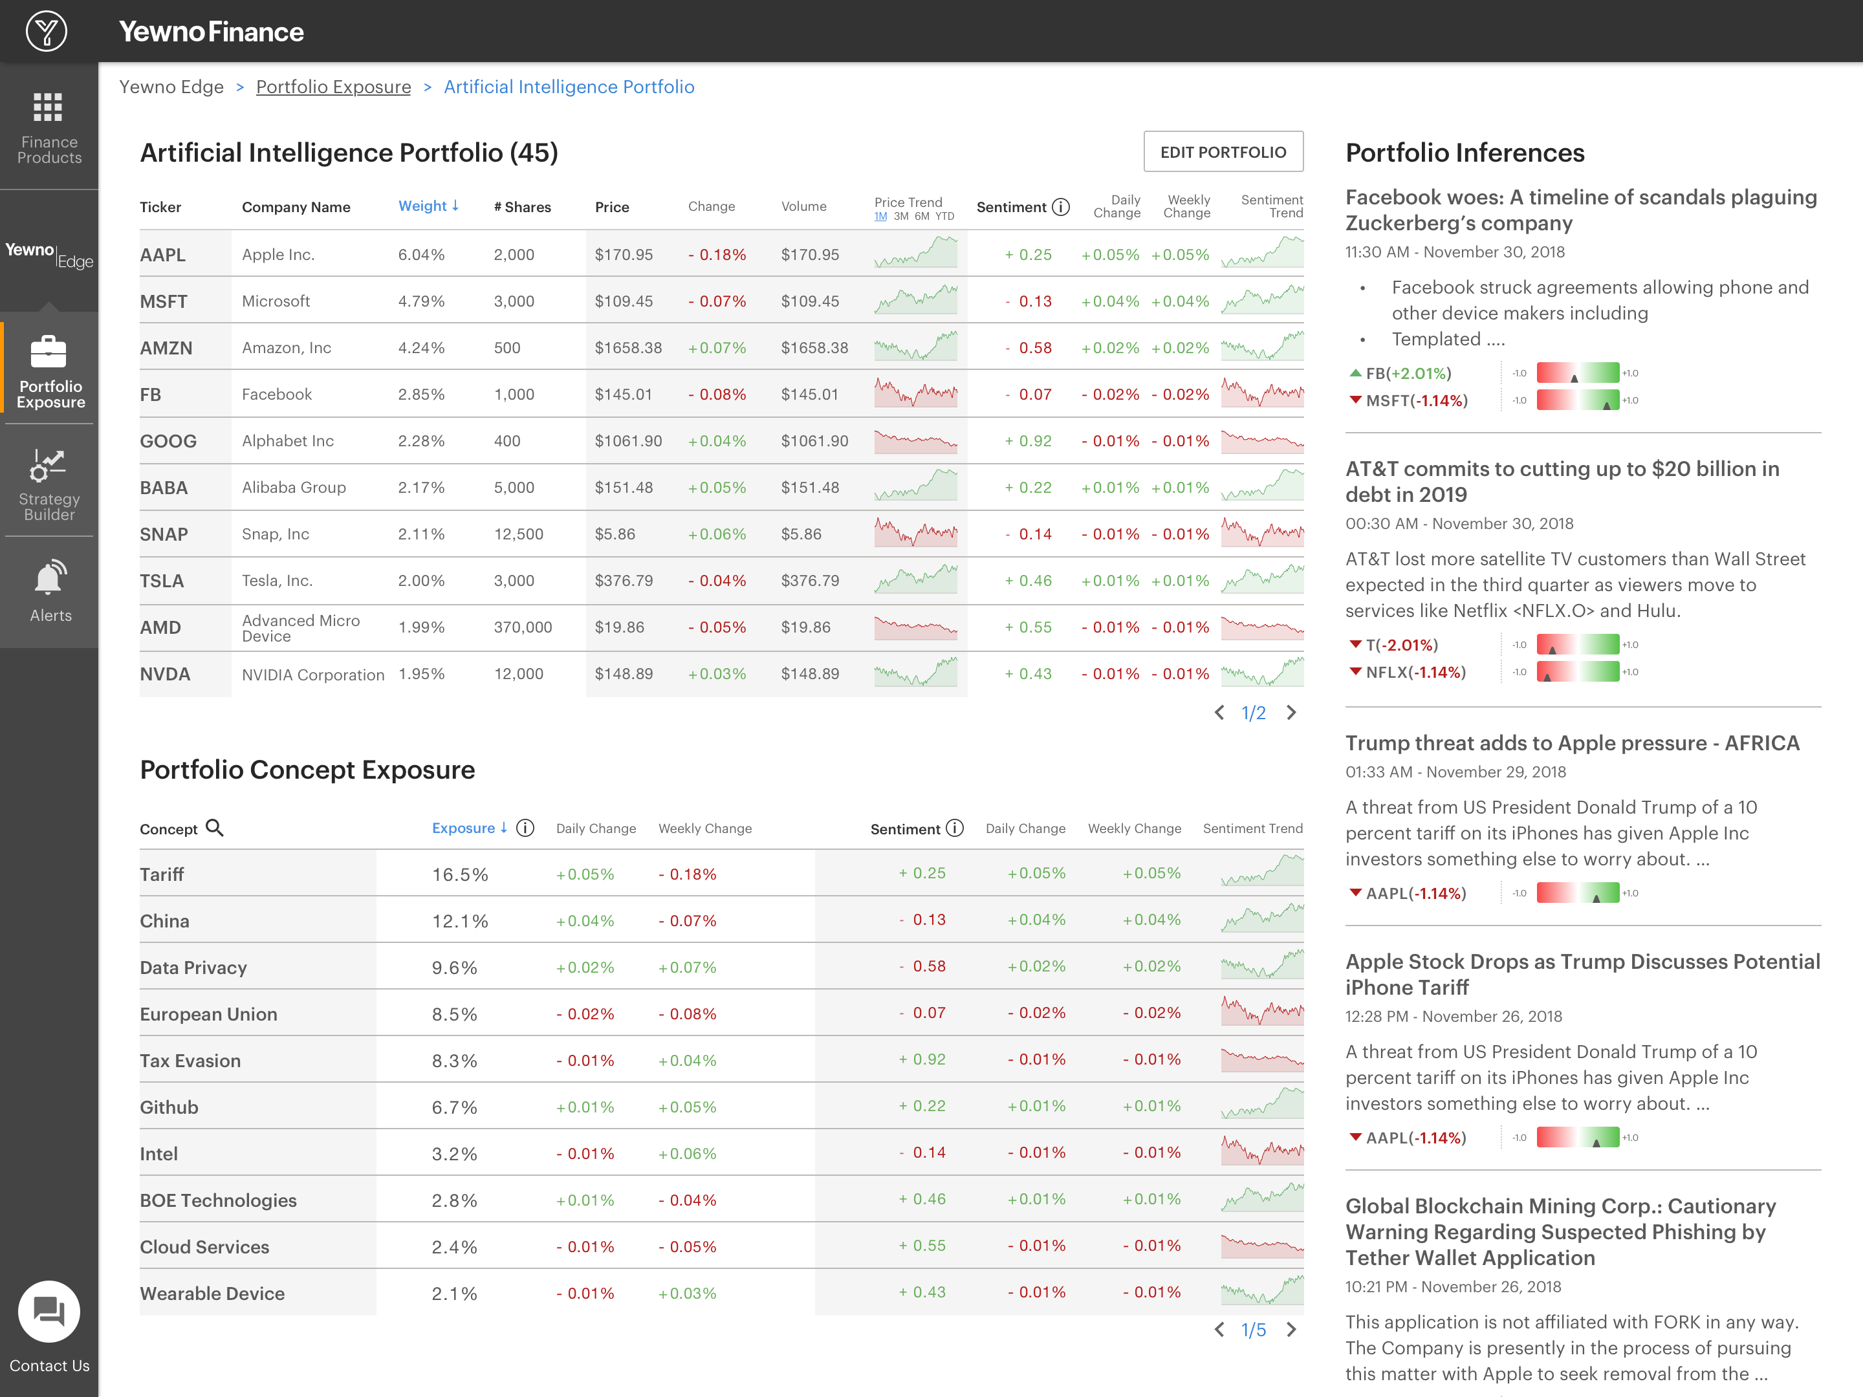Sort portfolio by Weight column
This screenshot has width=1863, height=1397.
pyautogui.click(x=428, y=206)
